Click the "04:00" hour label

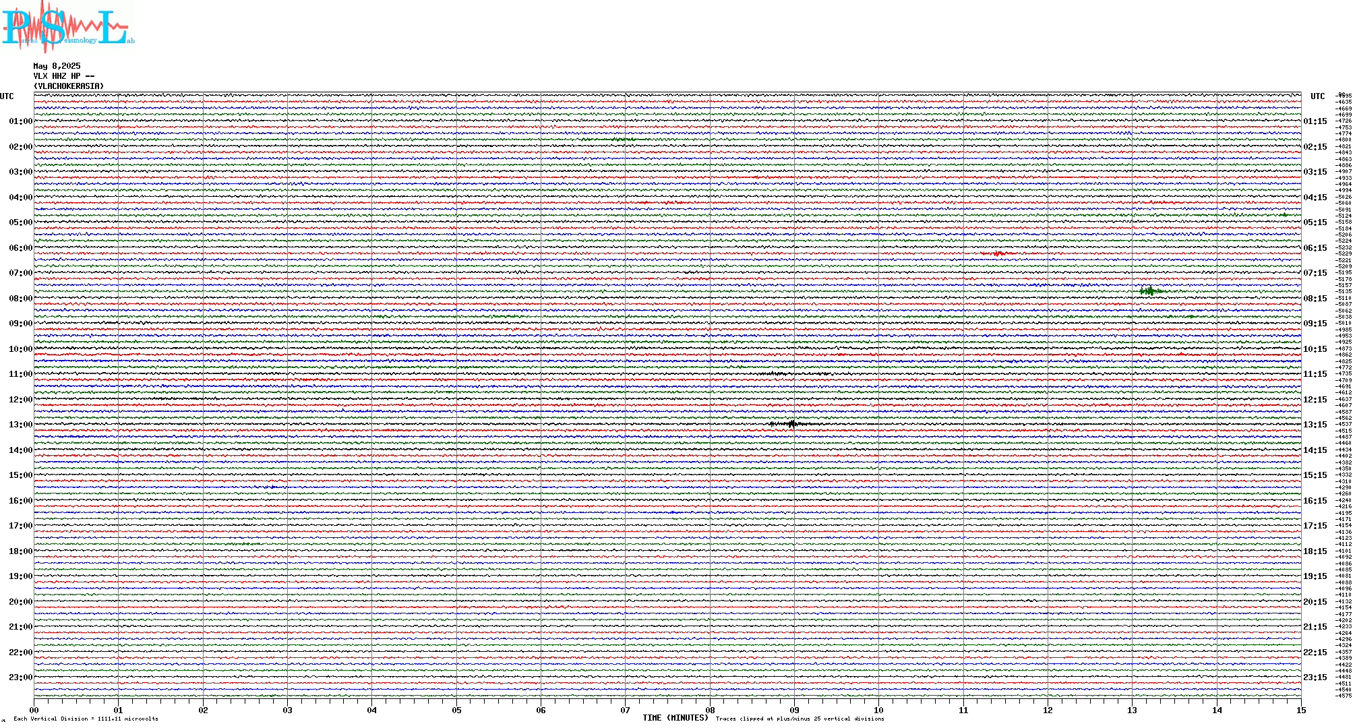[20, 198]
